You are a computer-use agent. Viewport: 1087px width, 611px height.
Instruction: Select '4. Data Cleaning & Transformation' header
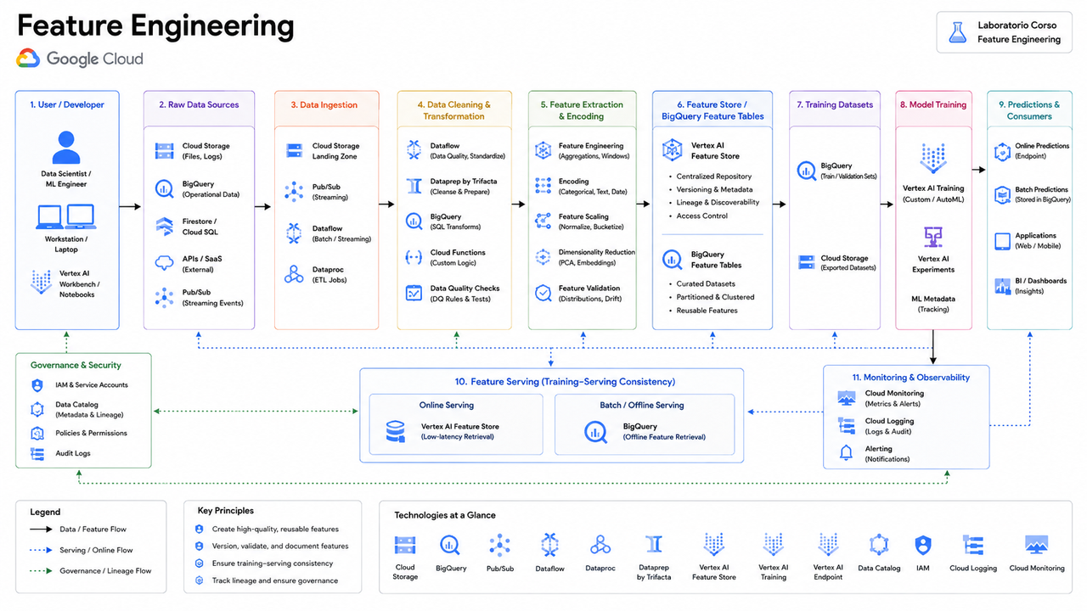click(454, 110)
